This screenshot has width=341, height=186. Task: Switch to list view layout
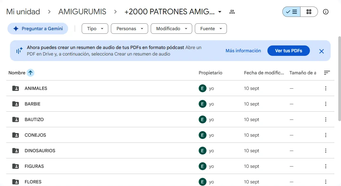pyautogui.click(x=291, y=12)
